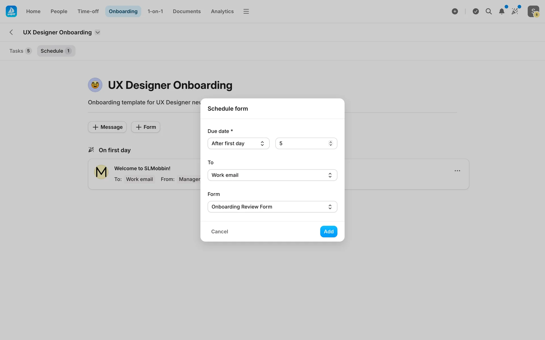Go to the Analytics nav item
The width and height of the screenshot is (545, 340).
point(222,11)
